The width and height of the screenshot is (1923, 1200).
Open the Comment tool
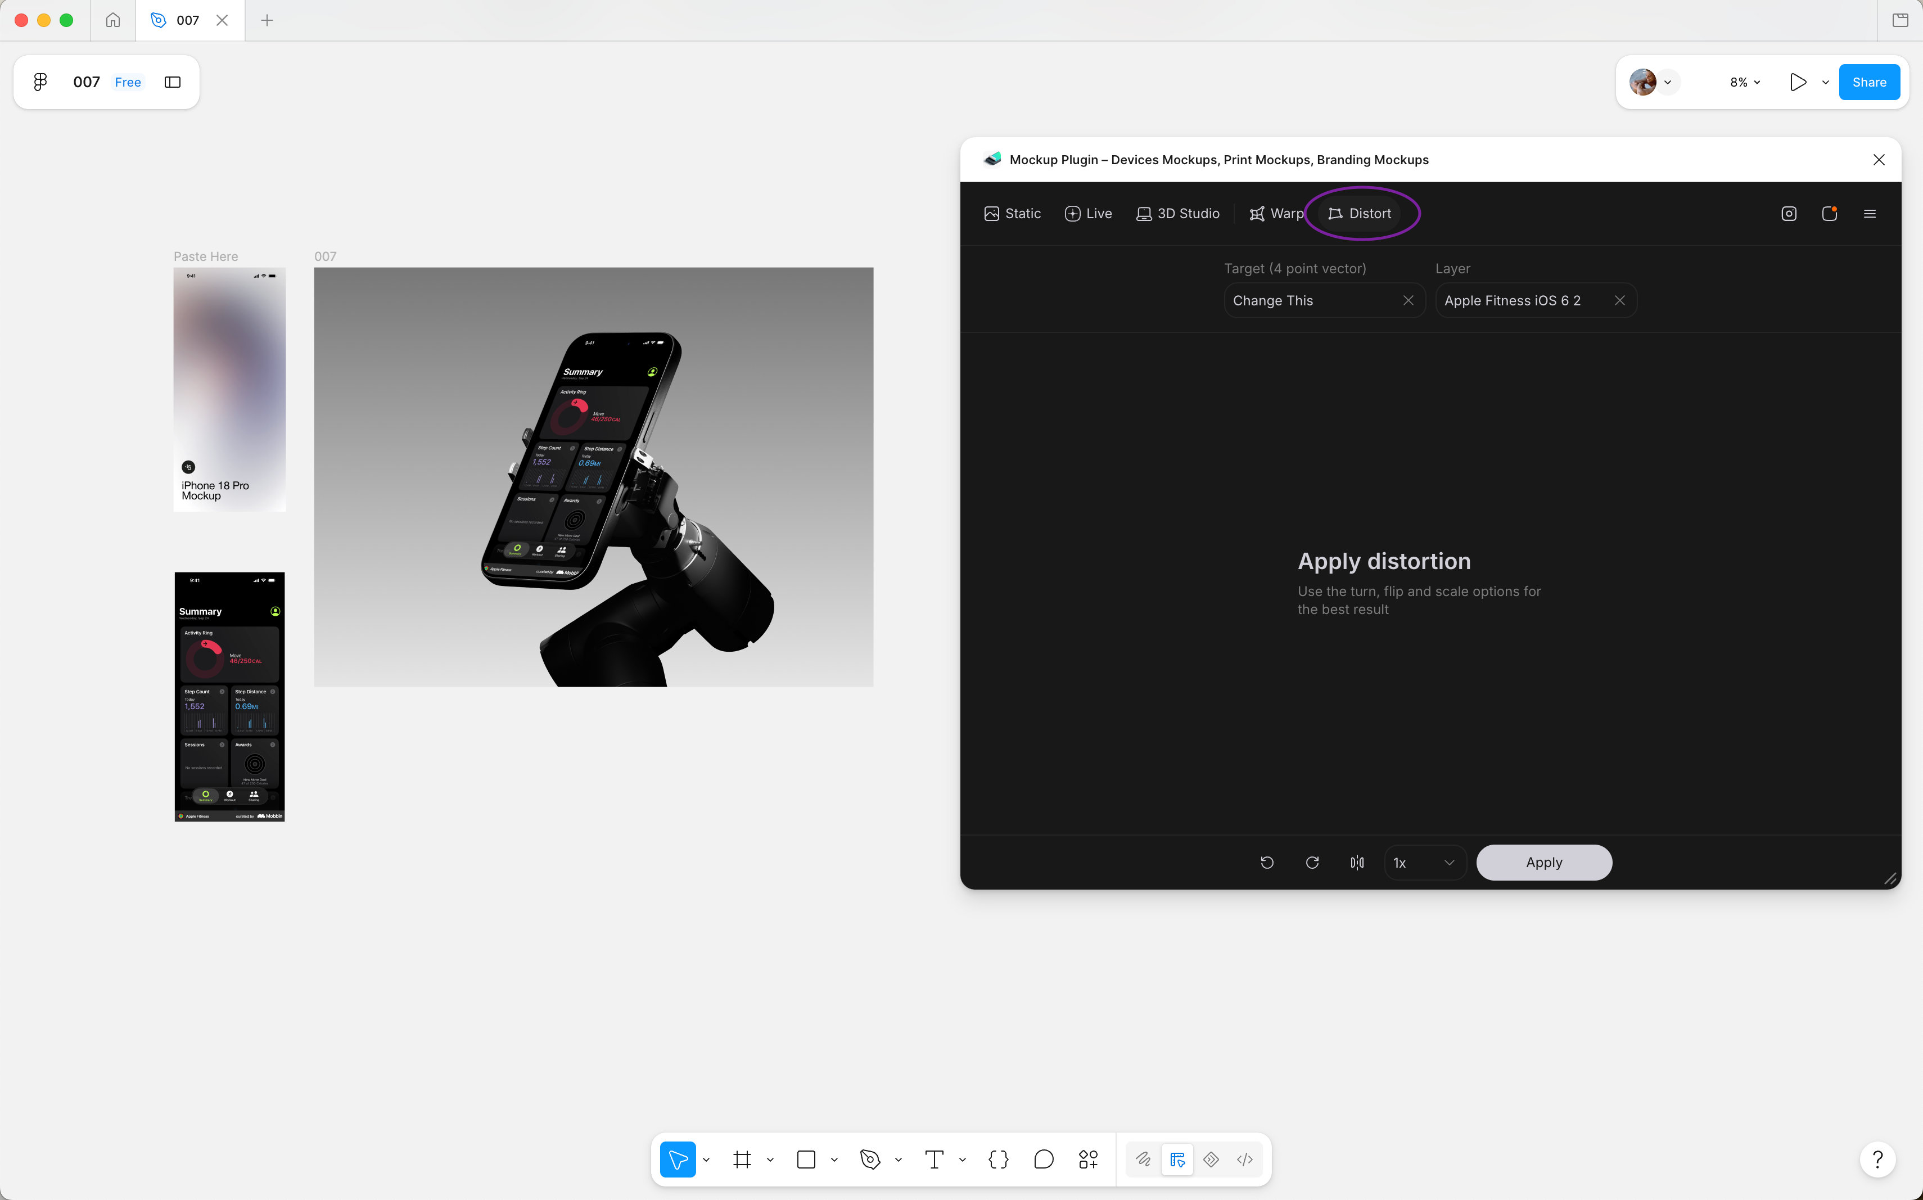pyautogui.click(x=1044, y=1160)
